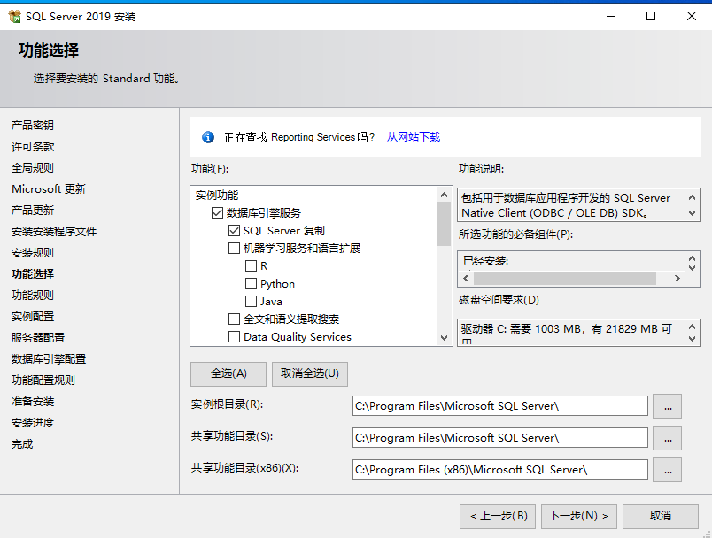The height and width of the screenshot is (538, 712).
Task: Click the 全选(A) button
Action: 228,373
